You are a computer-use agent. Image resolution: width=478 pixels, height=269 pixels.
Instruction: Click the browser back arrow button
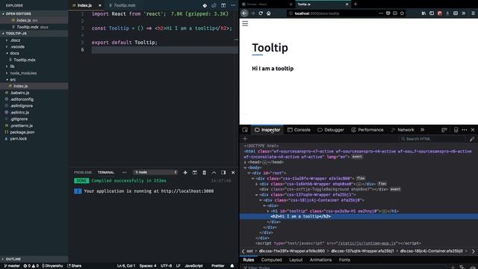[x=244, y=13]
